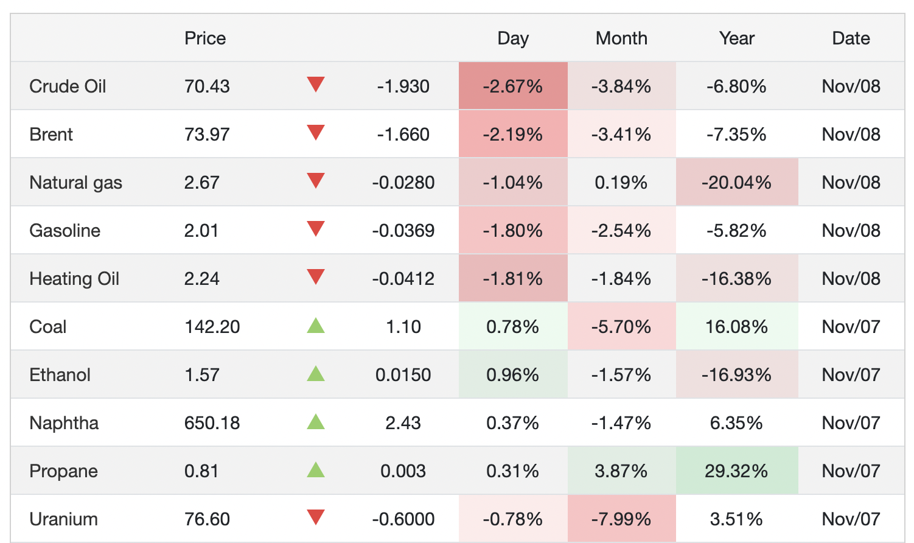Click Heating Oil change value -0.0412
Screen dimensions: 914x543
[x=403, y=279]
